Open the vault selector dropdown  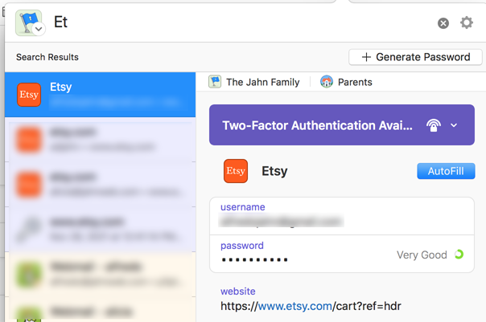pyautogui.click(x=30, y=22)
